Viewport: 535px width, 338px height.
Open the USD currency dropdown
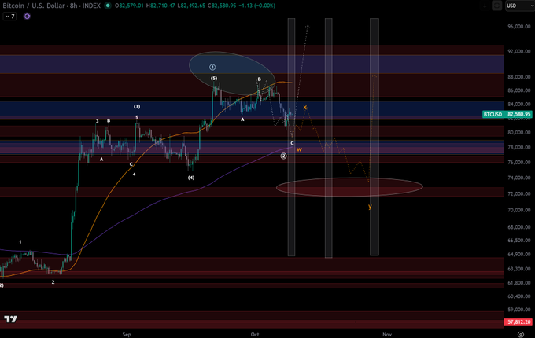519,6
